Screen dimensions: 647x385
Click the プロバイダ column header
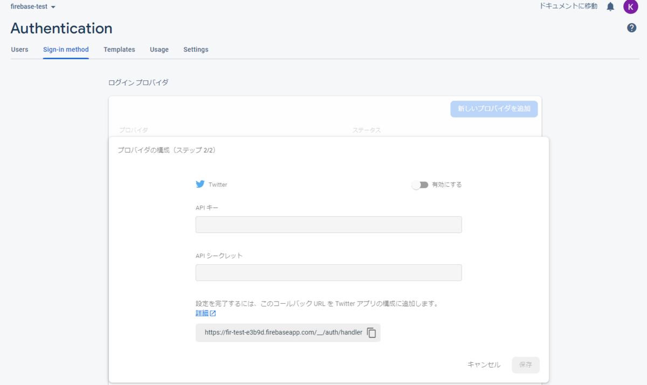coord(133,130)
